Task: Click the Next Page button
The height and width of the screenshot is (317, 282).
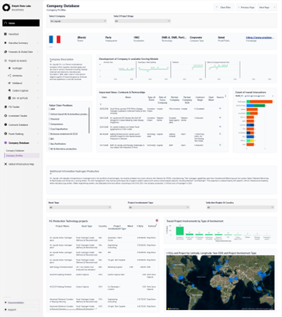Action: 267,8
